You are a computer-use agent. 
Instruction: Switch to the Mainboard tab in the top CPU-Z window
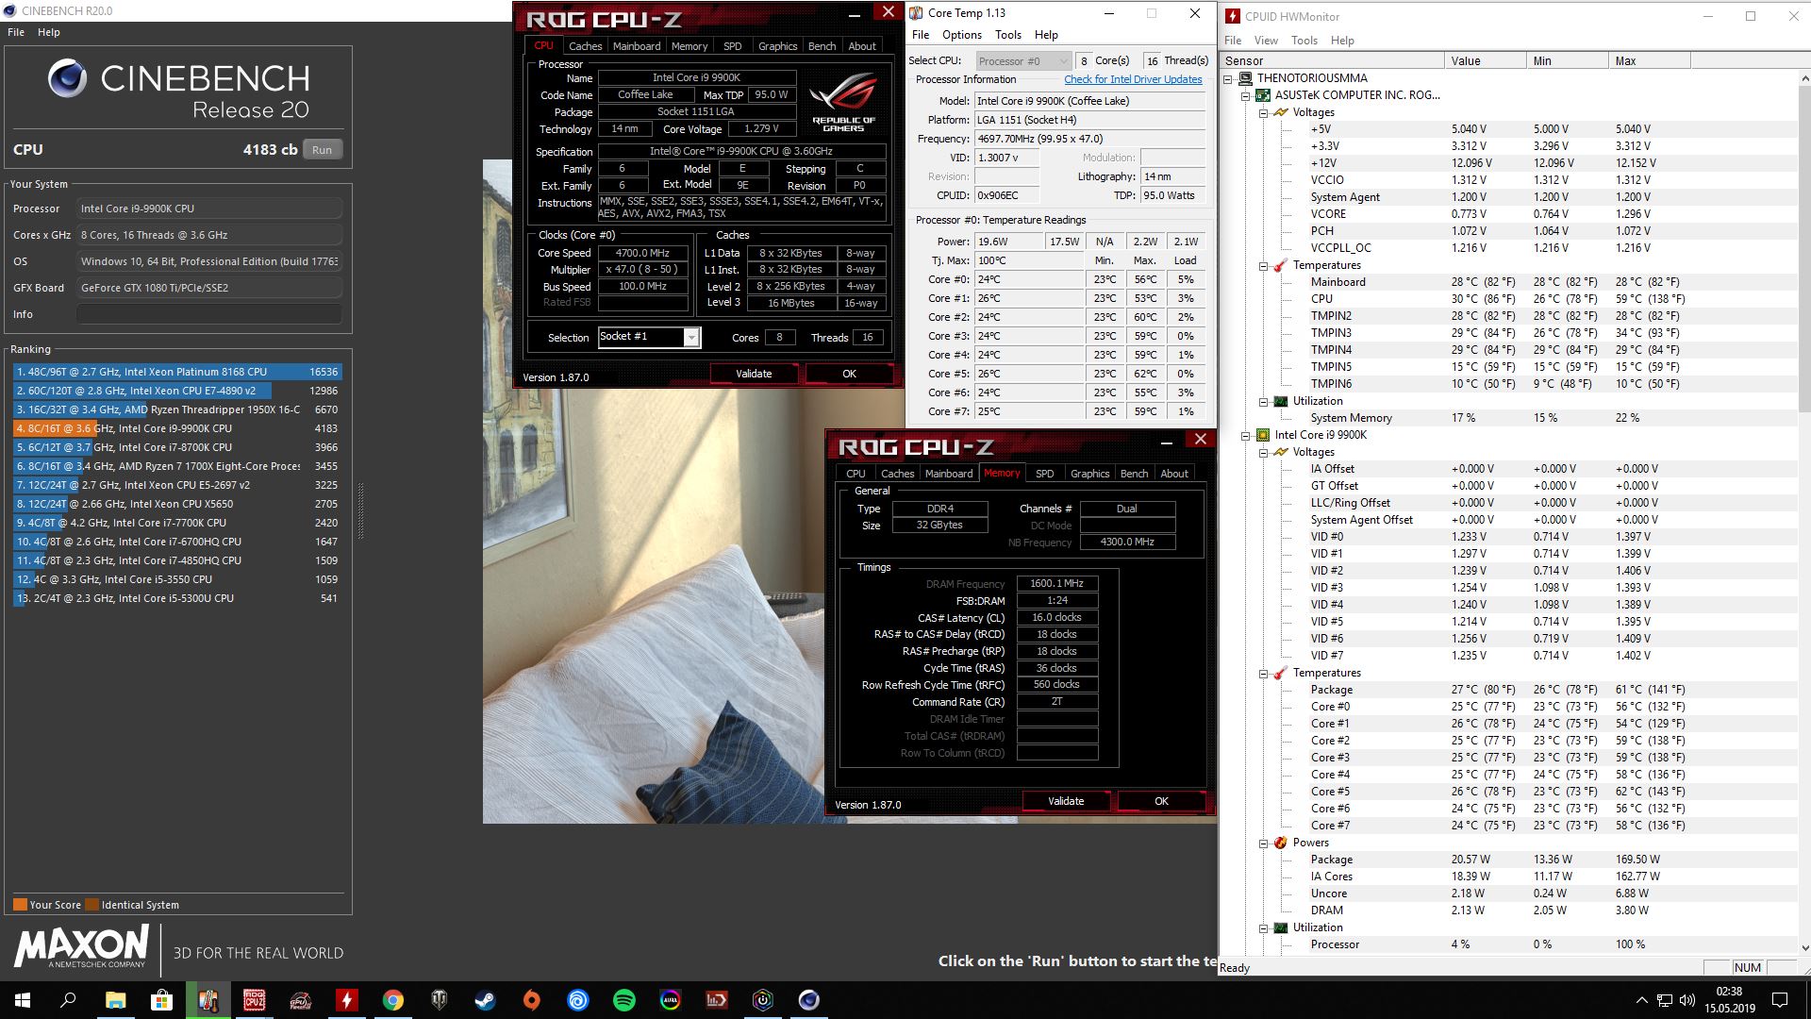637,46
